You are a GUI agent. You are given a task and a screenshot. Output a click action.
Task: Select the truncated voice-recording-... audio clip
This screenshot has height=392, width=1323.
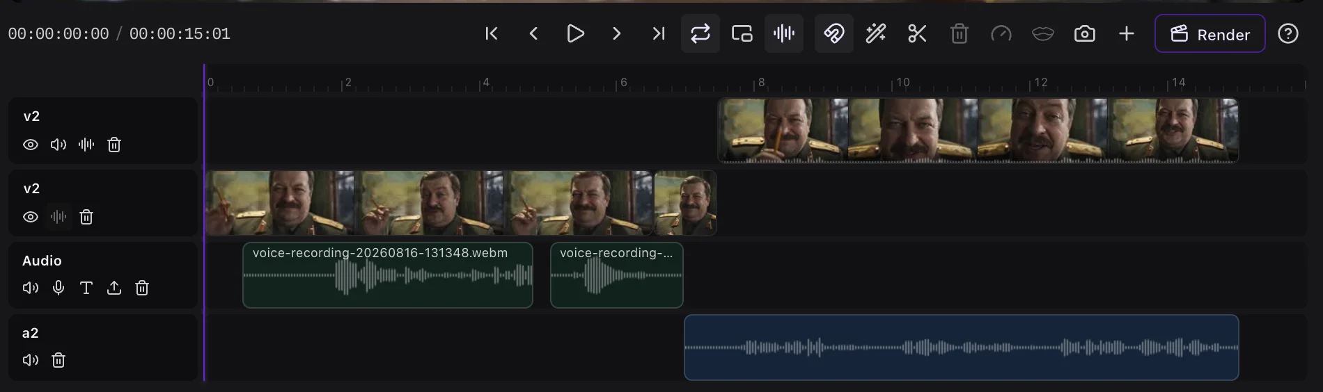617,275
